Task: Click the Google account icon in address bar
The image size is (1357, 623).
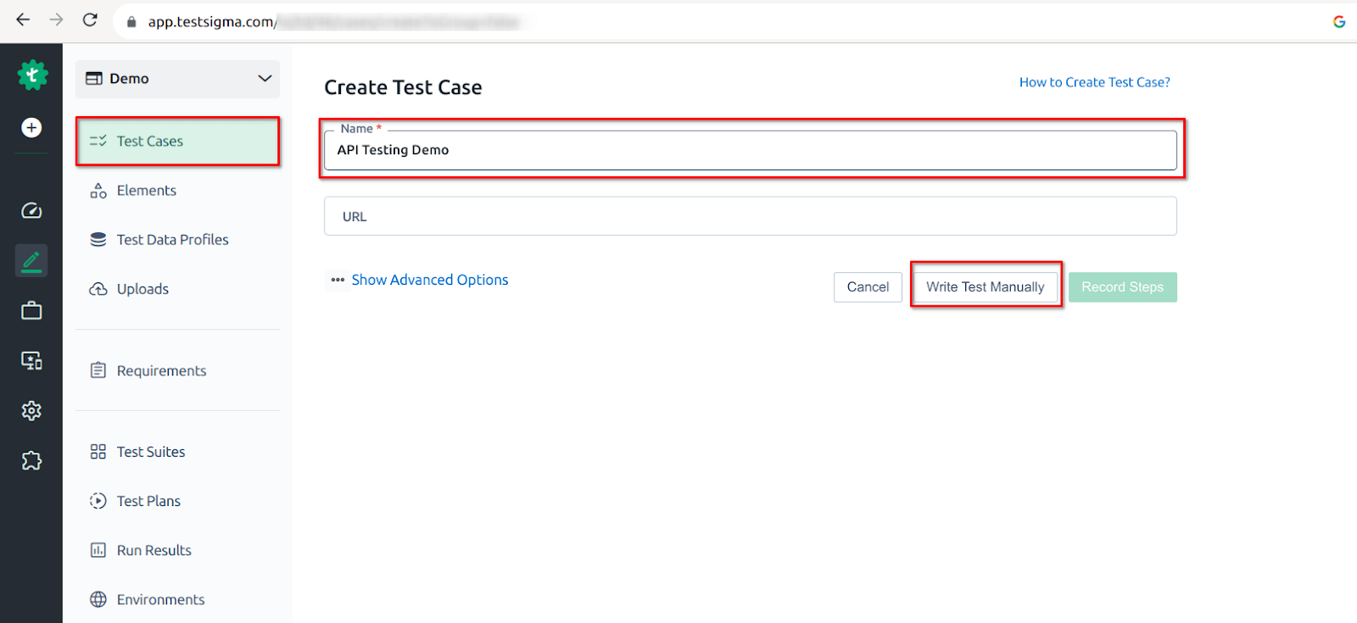Action: tap(1339, 21)
